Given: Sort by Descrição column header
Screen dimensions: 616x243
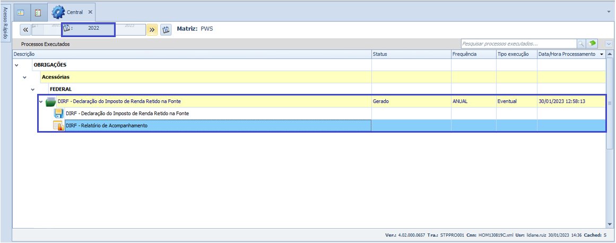Looking at the screenshot, I should tap(192, 54).
